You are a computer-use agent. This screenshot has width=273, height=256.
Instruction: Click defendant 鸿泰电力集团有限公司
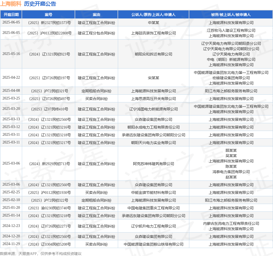coord(231,171)
